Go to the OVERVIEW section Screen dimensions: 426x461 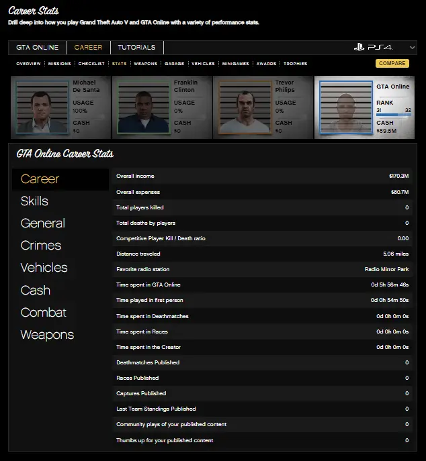point(28,64)
